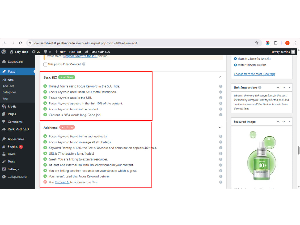Open comments bubble in admin bar
Screen dimensions: 300x225
click(47, 52)
